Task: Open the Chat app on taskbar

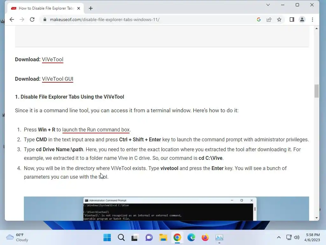Action: pyautogui.click(x=149, y=237)
